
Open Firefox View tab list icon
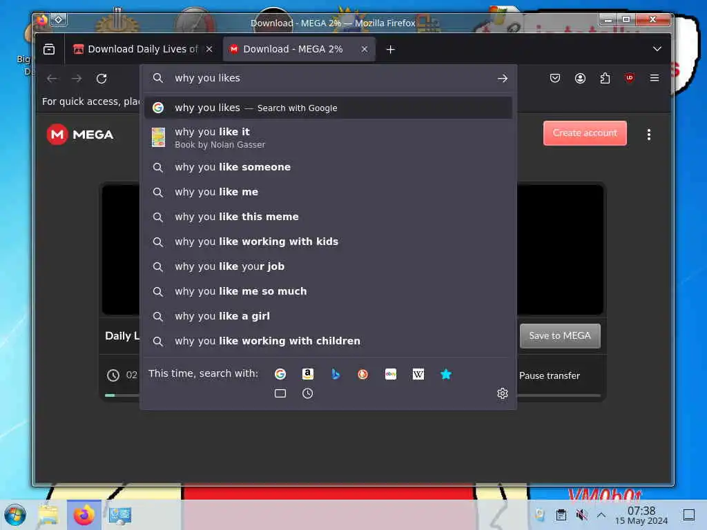pos(49,49)
